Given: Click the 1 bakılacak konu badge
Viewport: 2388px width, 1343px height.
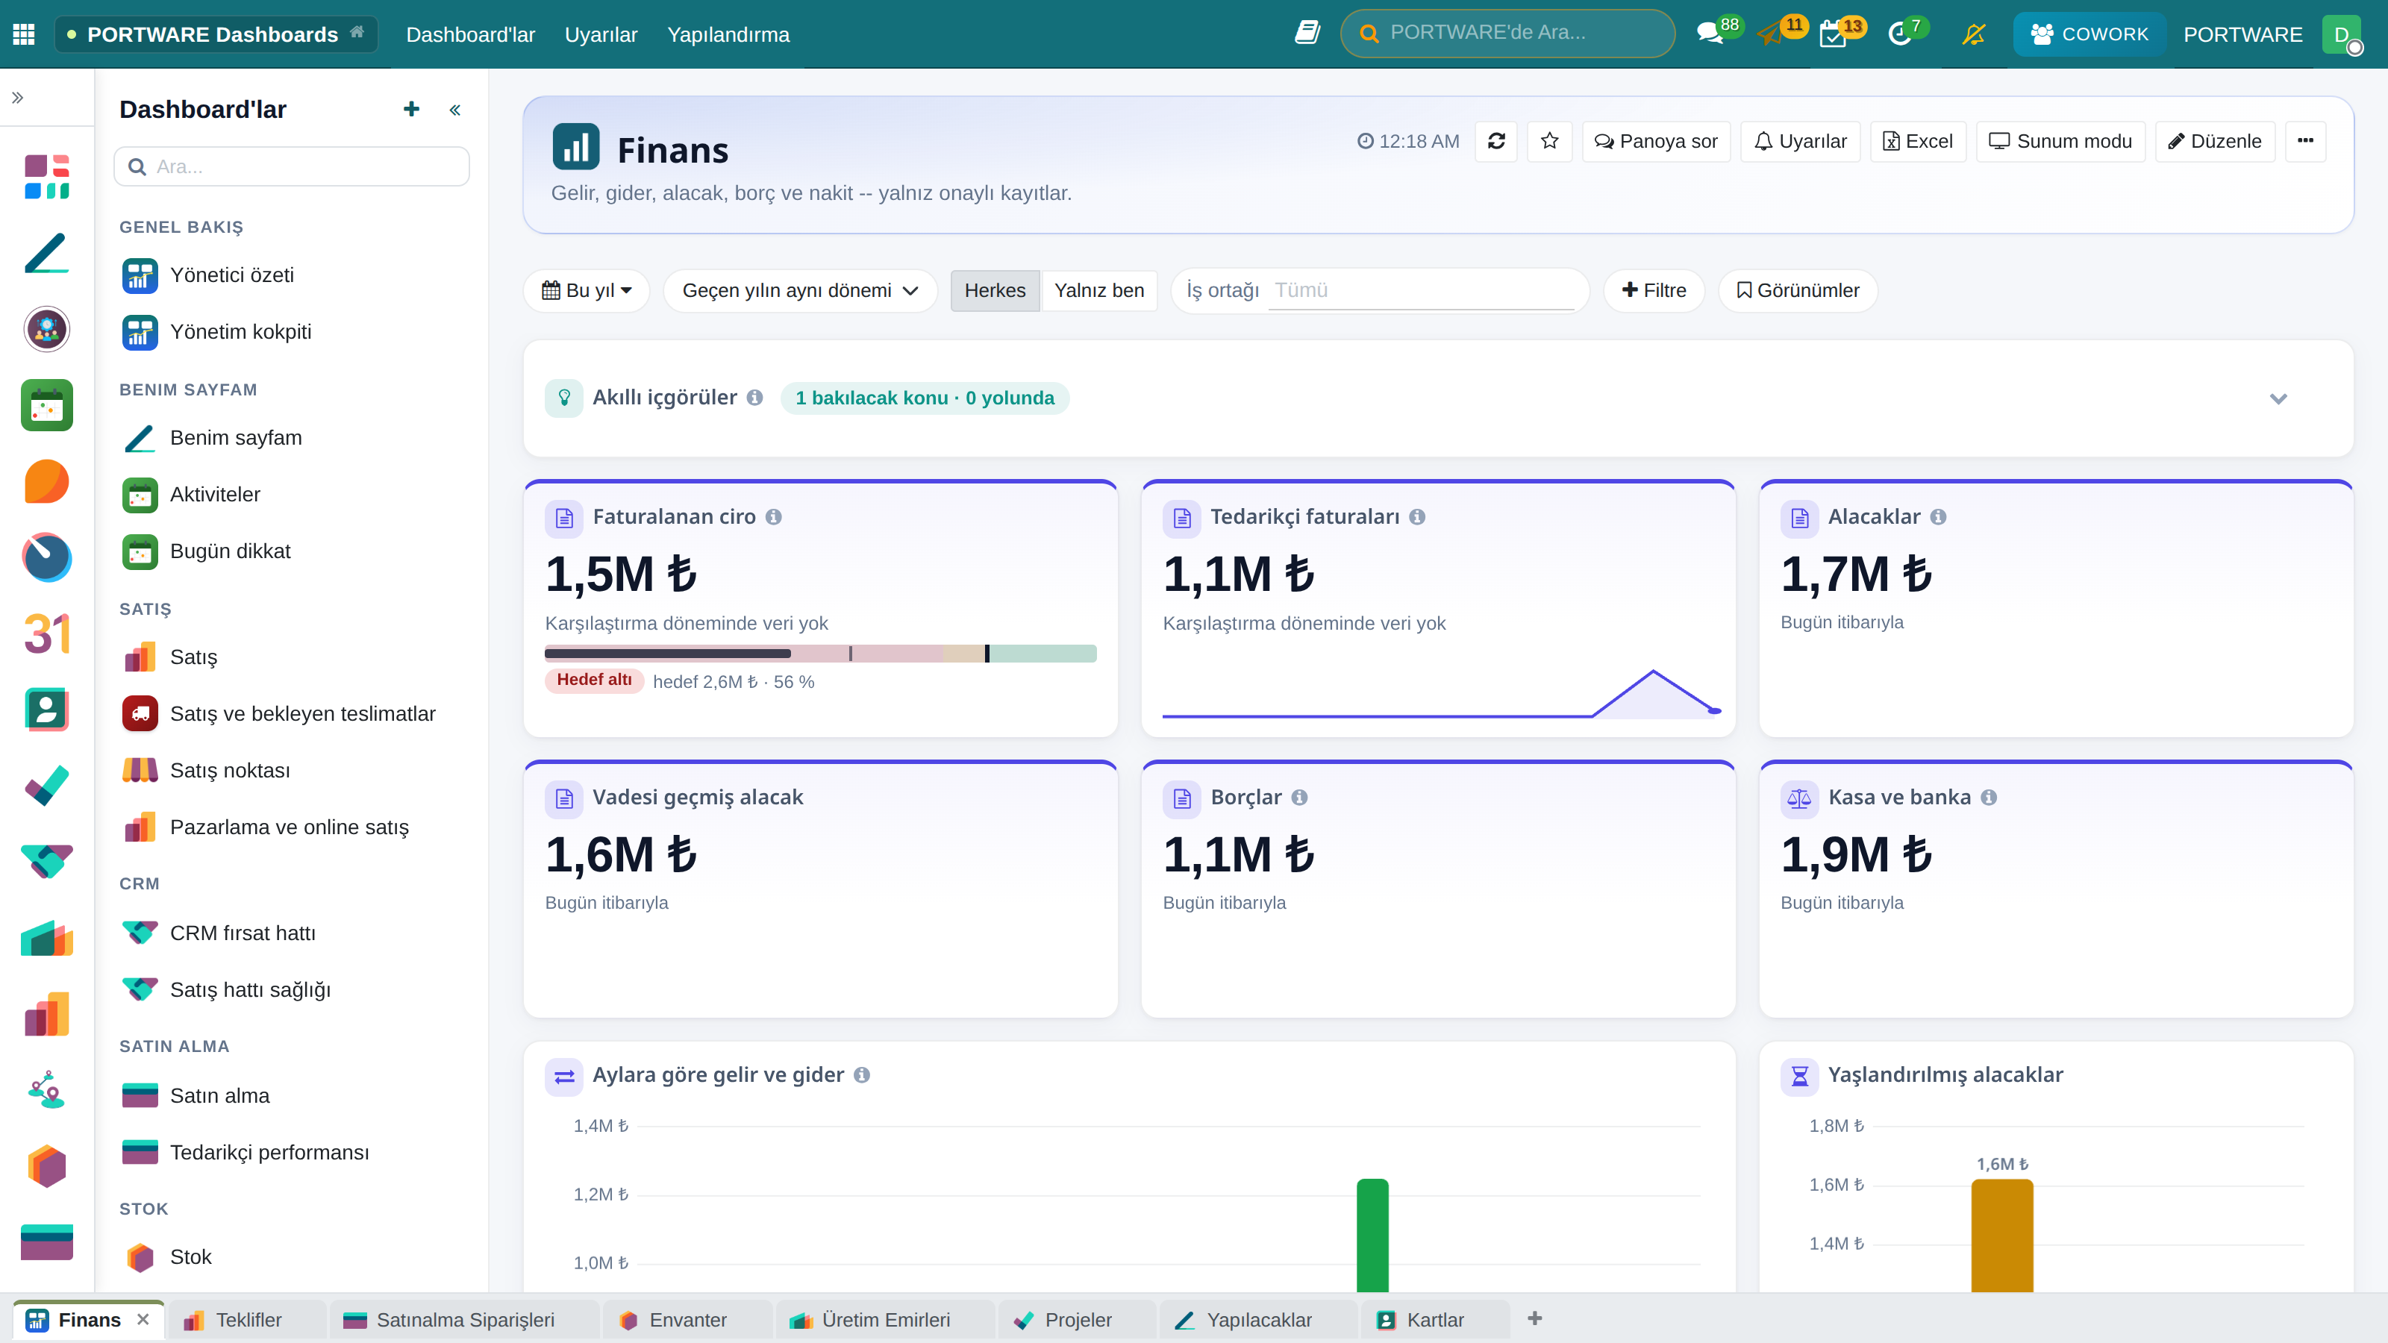Looking at the screenshot, I should click(x=925, y=398).
